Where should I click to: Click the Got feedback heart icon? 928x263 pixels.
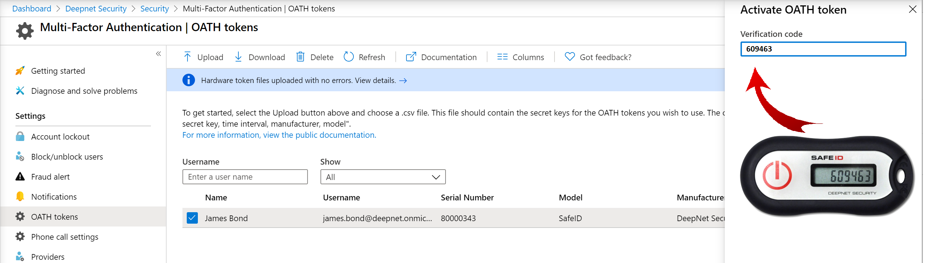click(x=570, y=57)
